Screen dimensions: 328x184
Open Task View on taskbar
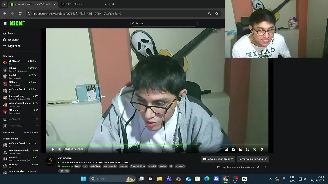pyautogui.click(x=141, y=179)
